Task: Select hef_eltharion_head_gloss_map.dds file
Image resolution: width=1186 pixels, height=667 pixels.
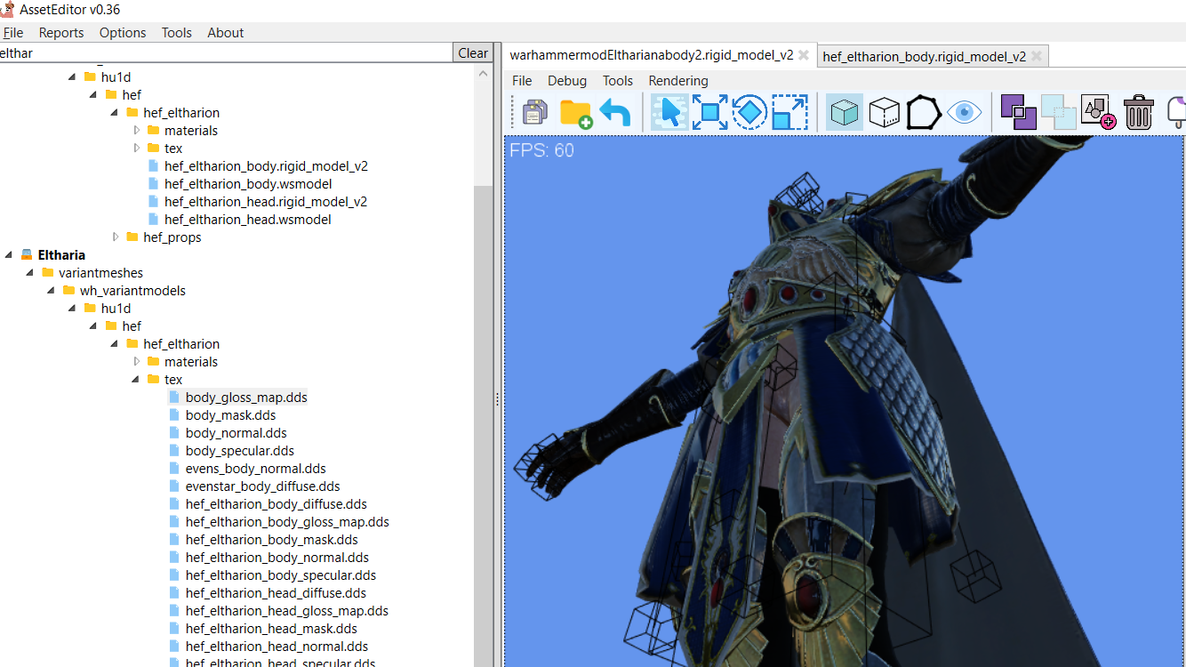Action: tap(287, 610)
